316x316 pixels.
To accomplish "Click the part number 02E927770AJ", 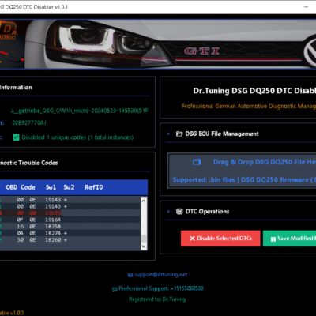I will coord(29,122).
